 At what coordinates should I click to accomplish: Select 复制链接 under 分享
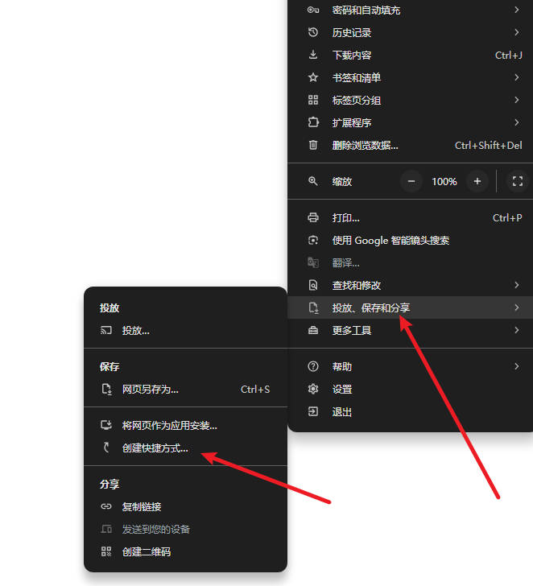[x=185, y=507]
